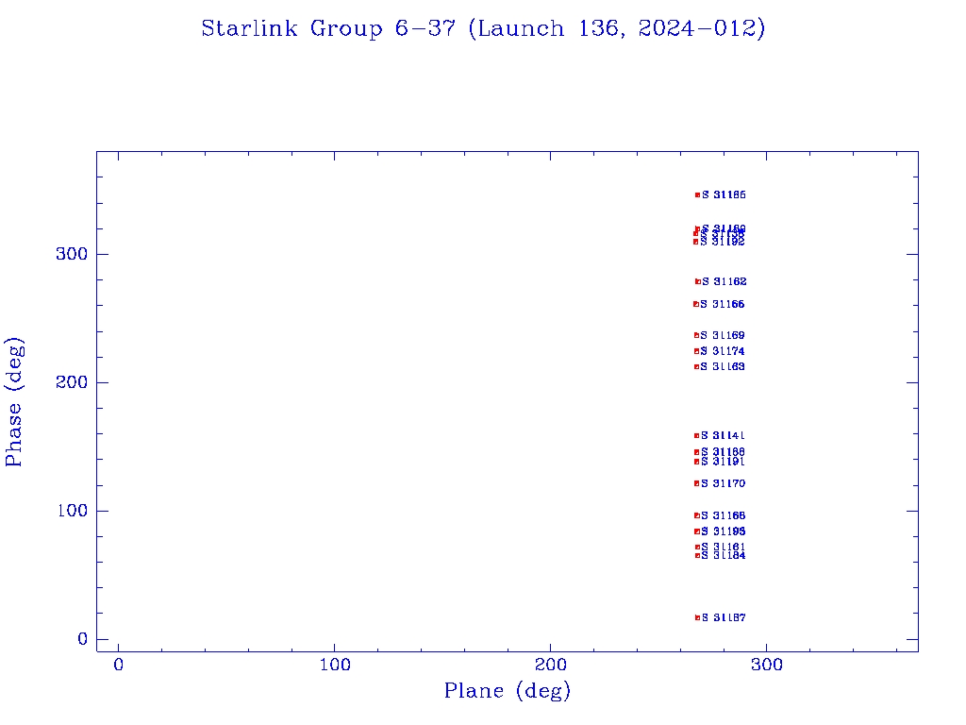This screenshot has height=725, width=966.
Task: Select satellite label 'S 31192'
Action: click(723, 242)
